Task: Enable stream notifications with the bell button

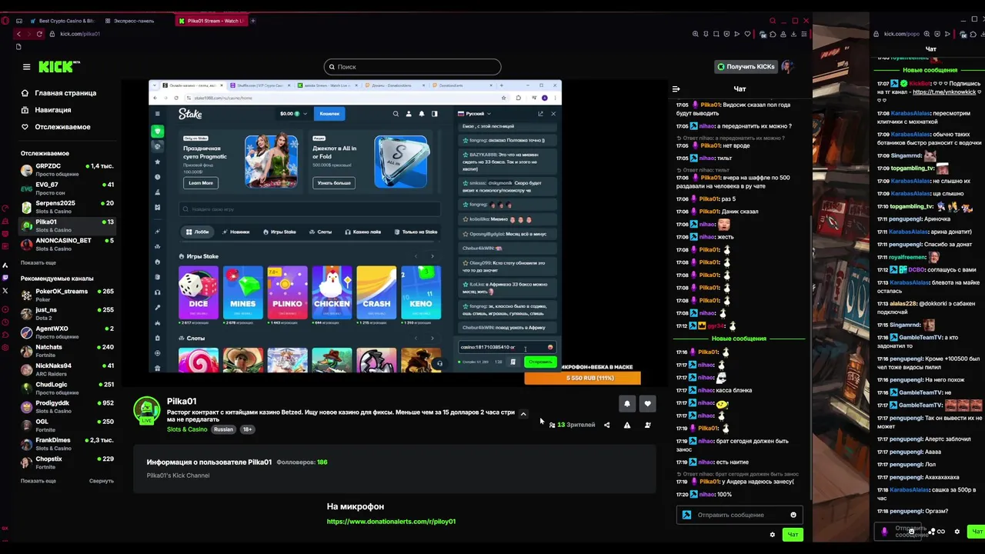Action: click(626, 403)
